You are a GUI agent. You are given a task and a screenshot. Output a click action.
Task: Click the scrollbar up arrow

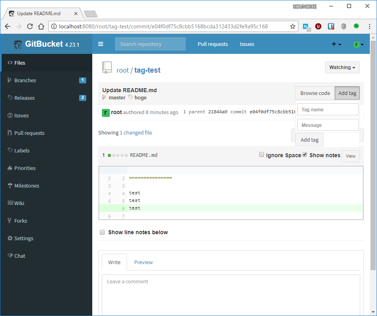(373, 38)
